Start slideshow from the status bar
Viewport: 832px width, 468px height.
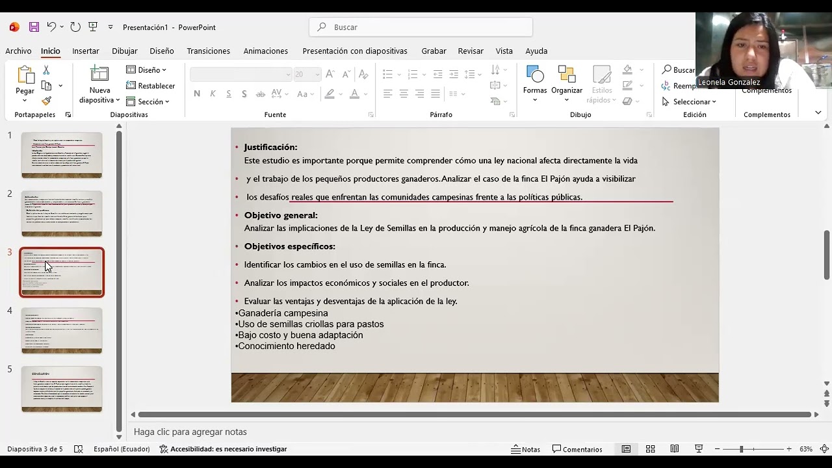point(699,449)
